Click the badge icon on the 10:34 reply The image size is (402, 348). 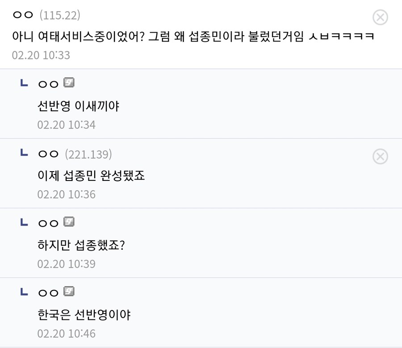click(69, 83)
